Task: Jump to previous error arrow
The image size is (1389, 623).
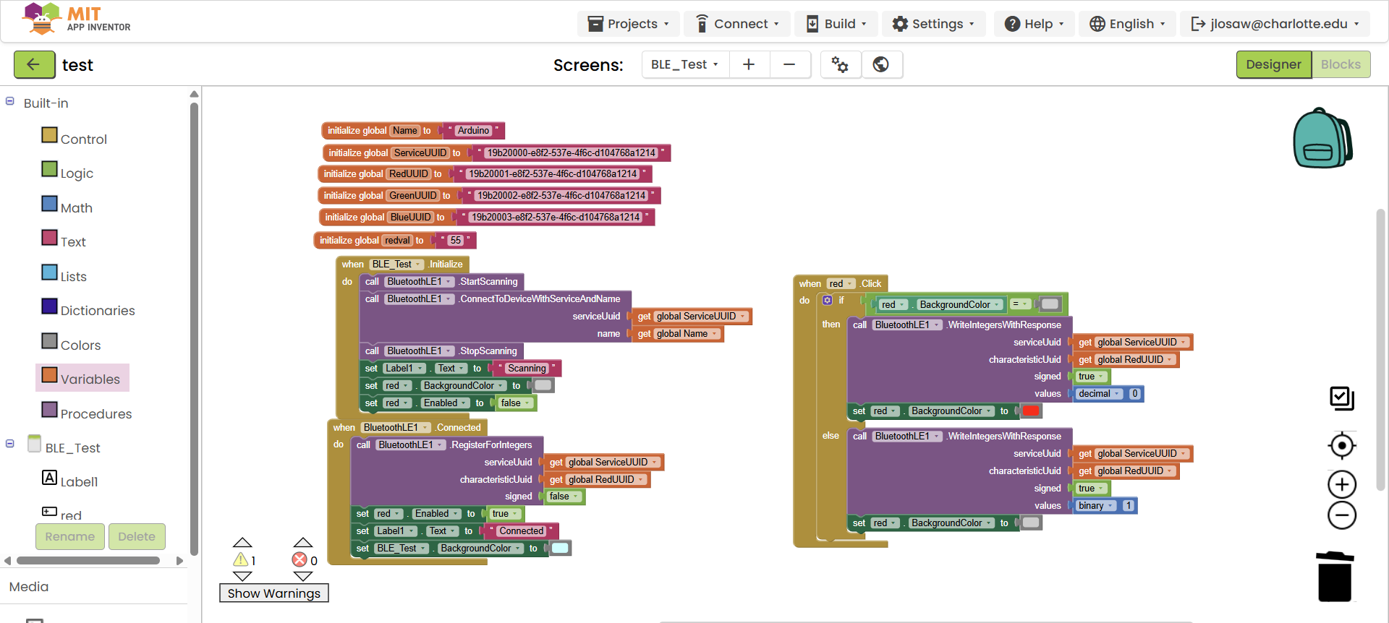Action: point(303,542)
